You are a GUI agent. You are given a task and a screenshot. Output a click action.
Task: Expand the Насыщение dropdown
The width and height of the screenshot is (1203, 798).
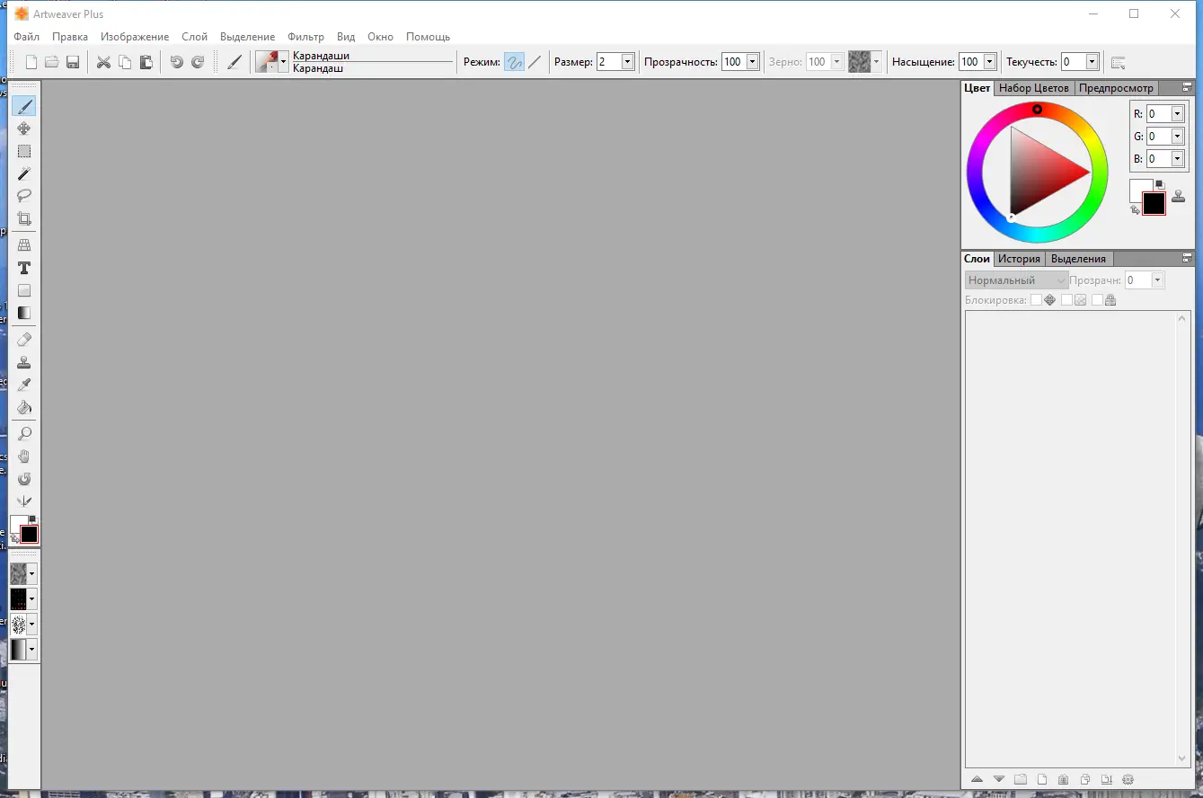click(x=989, y=62)
